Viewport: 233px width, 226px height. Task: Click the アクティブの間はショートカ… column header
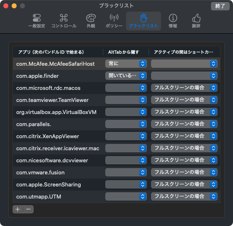click(x=184, y=52)
